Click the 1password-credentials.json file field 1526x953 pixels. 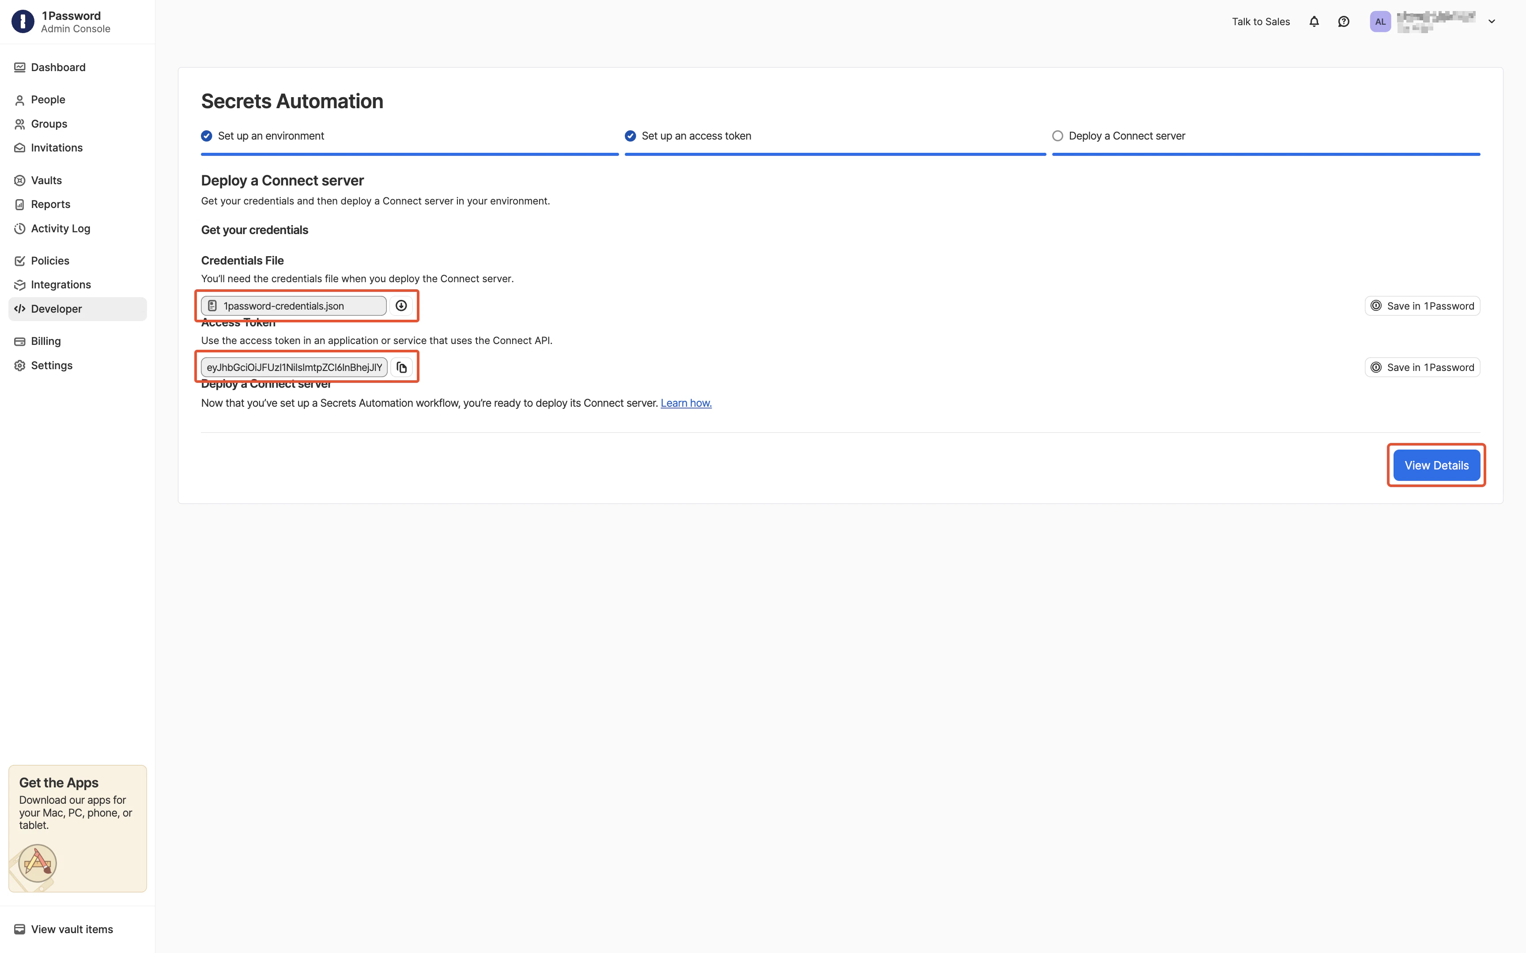coord(294,306)
